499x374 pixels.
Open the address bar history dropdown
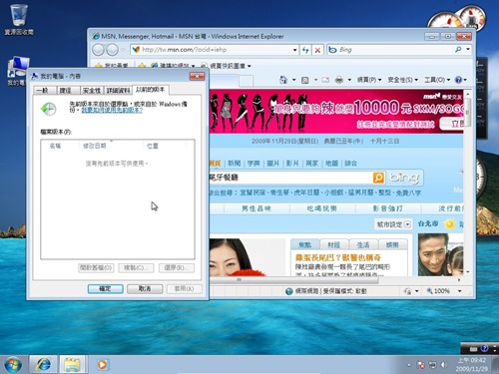[x=294, y=50]
